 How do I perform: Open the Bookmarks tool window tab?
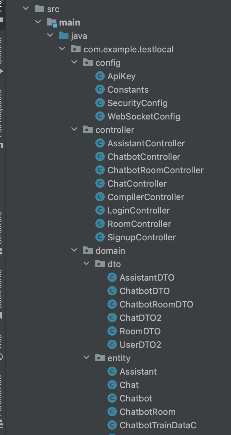tap(1, 294)
